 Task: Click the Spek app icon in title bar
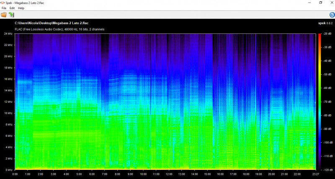point(3,3)
